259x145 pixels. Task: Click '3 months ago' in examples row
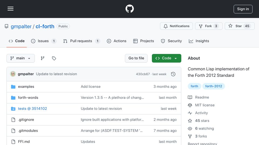pos(165,87)
